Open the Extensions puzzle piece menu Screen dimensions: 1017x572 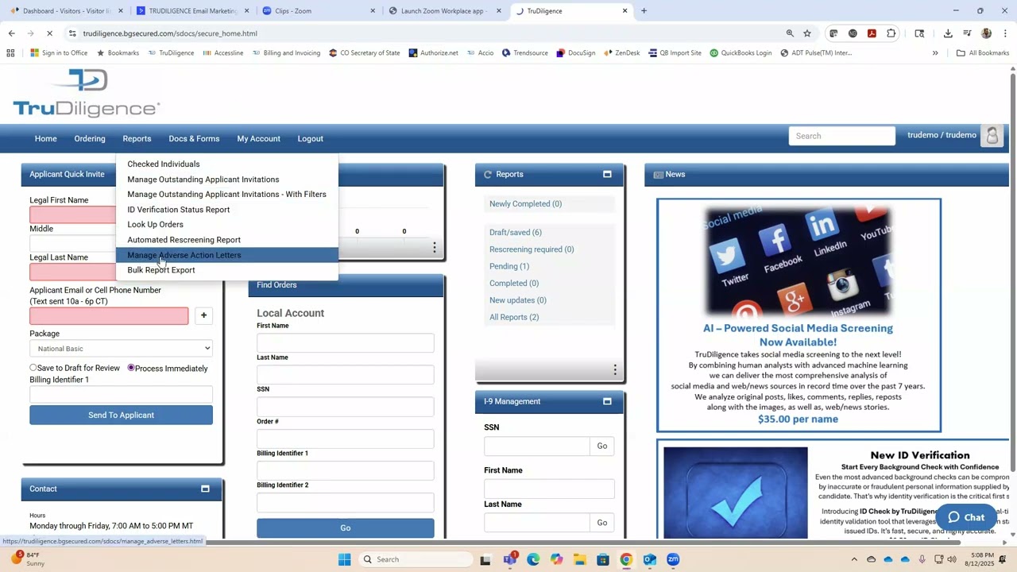891,33
